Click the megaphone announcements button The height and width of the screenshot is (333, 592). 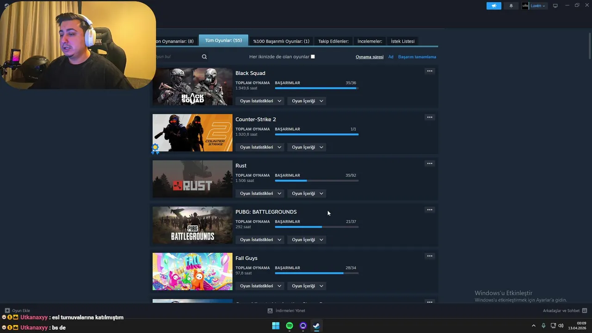(493, 6)
